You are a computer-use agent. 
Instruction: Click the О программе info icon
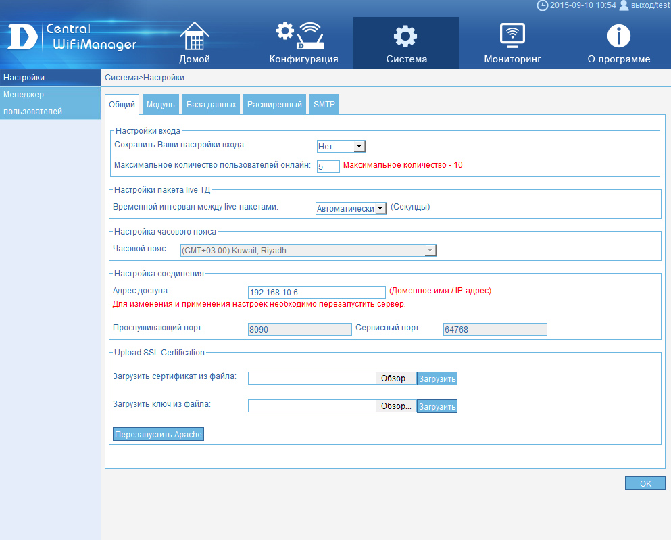(618, 36)
